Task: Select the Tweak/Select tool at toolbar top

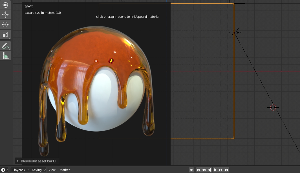Action: click(x=5, y=5)
